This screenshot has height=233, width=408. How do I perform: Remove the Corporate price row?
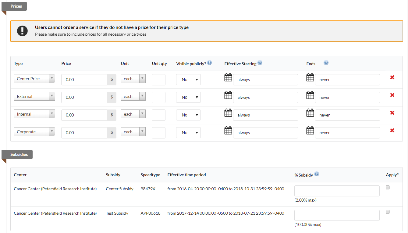392,131
